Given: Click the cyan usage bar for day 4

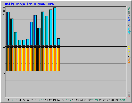Looking at the screenshot, I should pos(20,43).
